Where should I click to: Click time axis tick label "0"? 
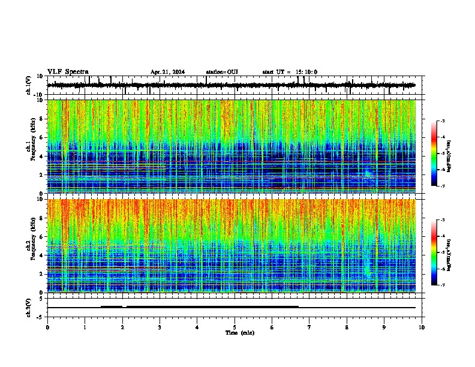(x=47, y=327)
